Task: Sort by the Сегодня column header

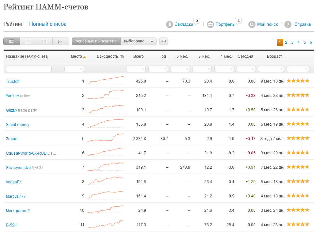Action: point(245,56)
